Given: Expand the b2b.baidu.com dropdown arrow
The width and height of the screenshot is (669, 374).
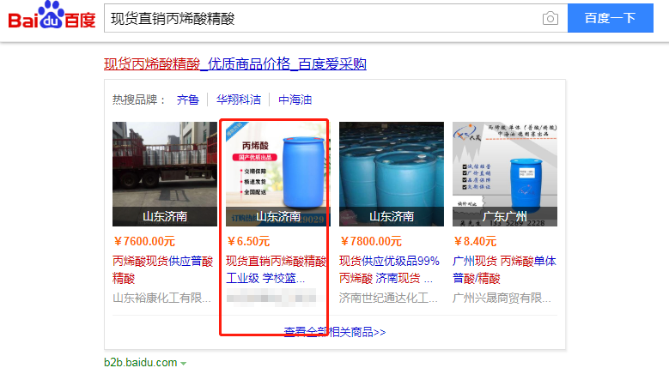Looking at the screenshot, I should tap(184, 364).
